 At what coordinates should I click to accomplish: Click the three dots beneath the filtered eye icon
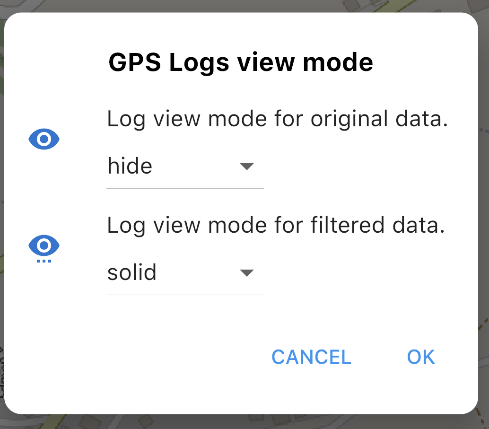click(x=44, y=261)
